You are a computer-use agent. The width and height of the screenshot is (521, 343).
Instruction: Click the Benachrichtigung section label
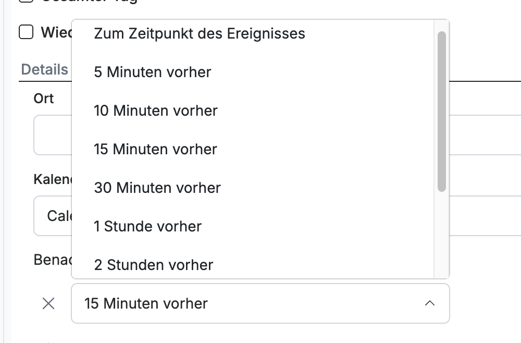point(53,260)
